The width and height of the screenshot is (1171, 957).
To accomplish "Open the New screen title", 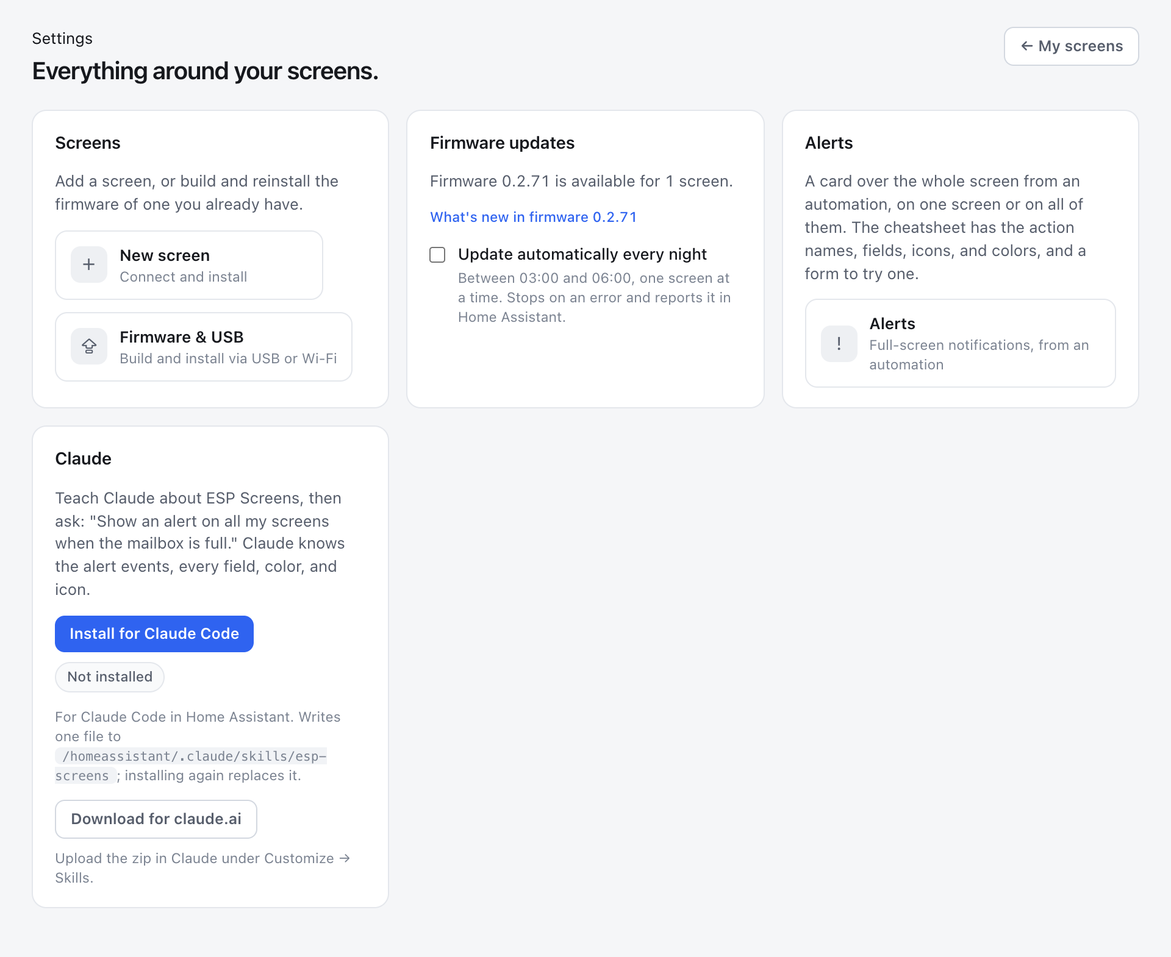I will pyautogui.click(x=165, y=255).
